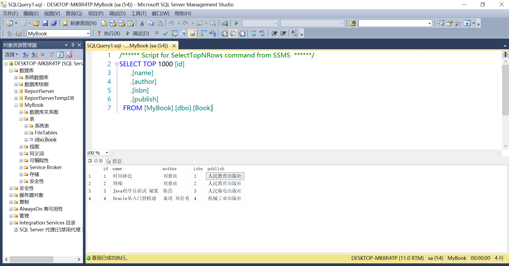
Task: Click the Database Engine Query icon
Action: pyautogui.click(x=104, y=23)
